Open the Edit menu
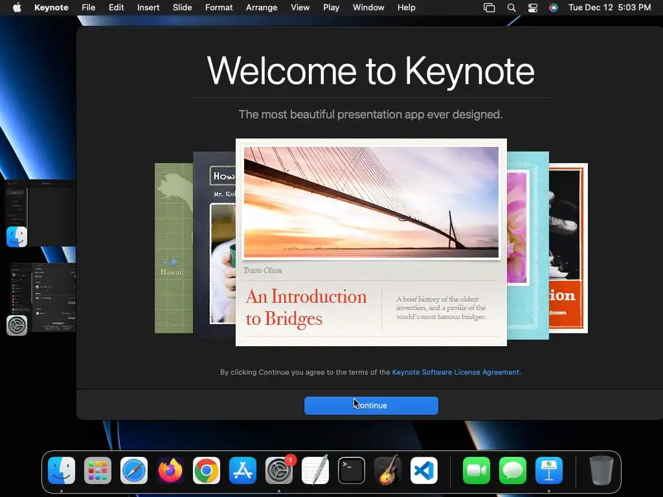Viewport: 663px width, 497px height. click(x=117, y=8)
